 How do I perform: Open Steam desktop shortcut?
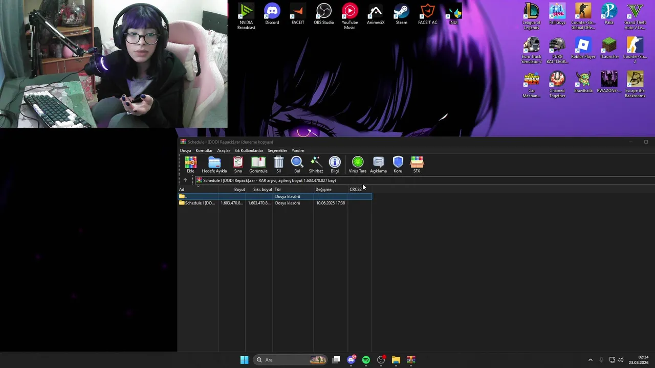(402, 14)
